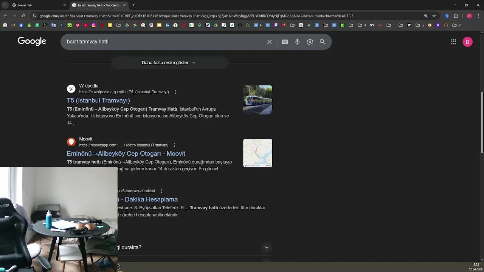Open the Chrome three-dot menu
Viewport: 484px width, 272px height.
coord(478,16)
